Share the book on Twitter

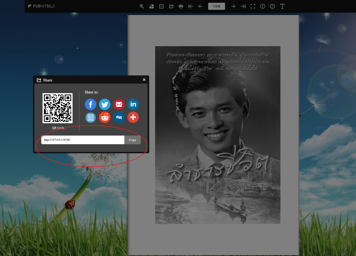[105, 104]
